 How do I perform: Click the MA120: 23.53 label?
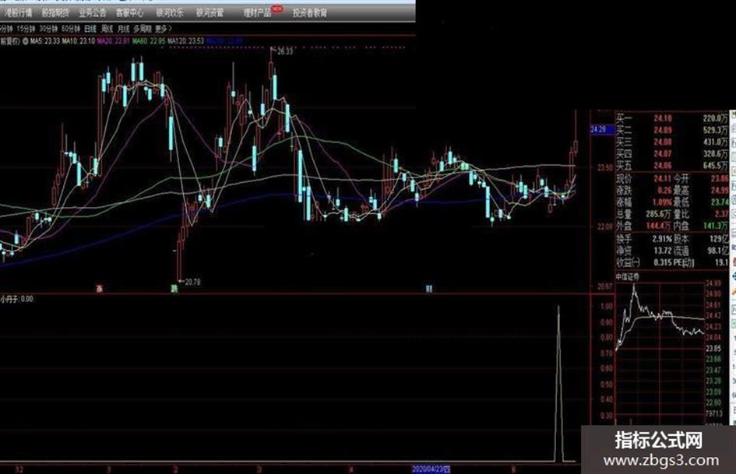coord(186,41)
